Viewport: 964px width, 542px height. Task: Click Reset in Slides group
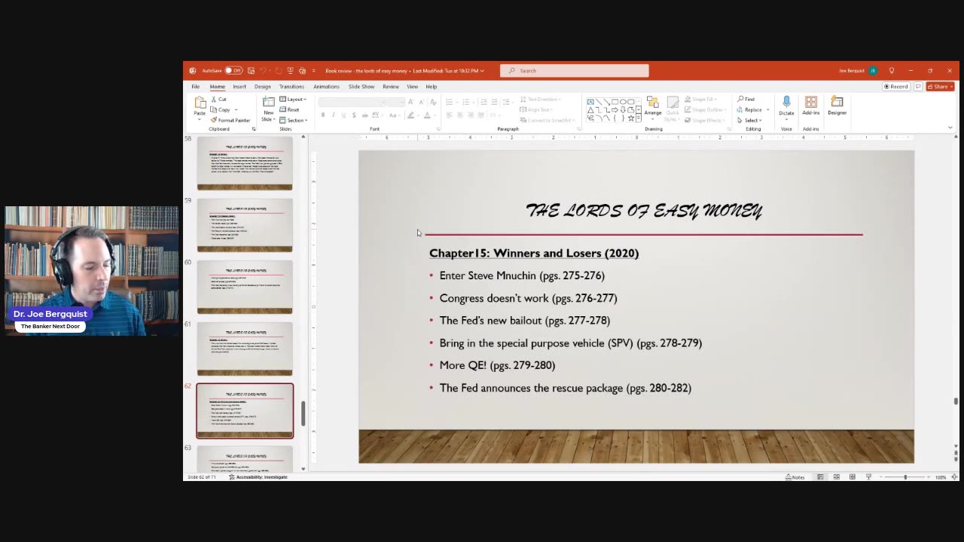(290, 110)
